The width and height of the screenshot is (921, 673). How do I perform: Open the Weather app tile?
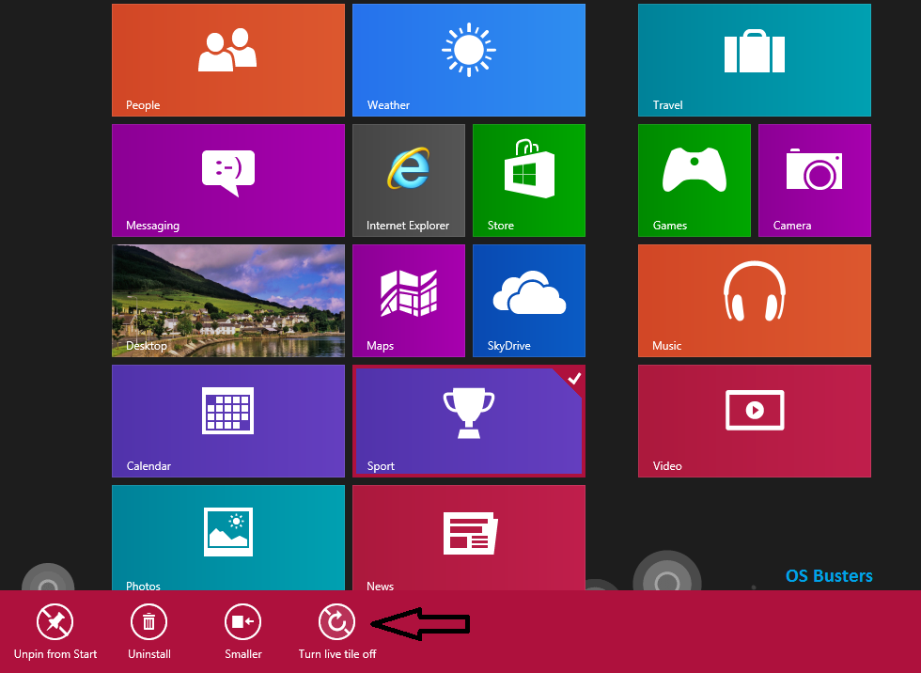[468, 59]
